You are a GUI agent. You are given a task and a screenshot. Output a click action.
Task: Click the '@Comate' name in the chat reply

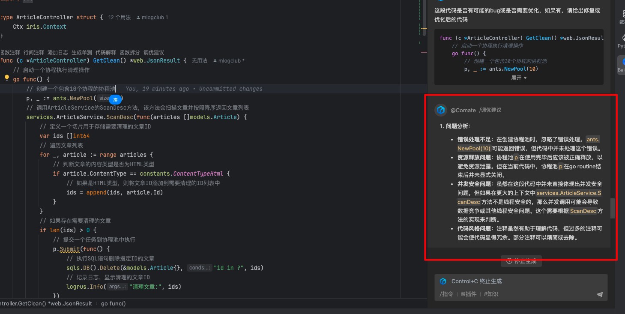click(x=463, y=110)
